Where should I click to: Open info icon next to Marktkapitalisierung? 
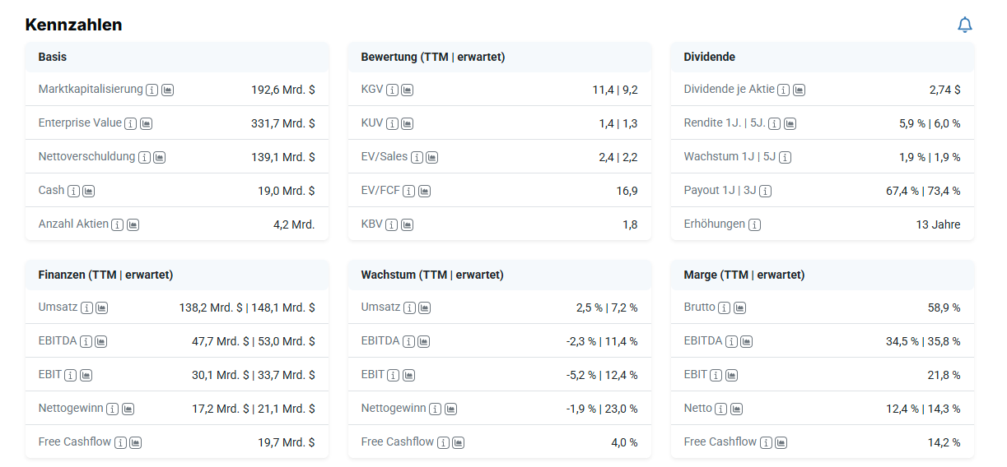click(152, 90)
